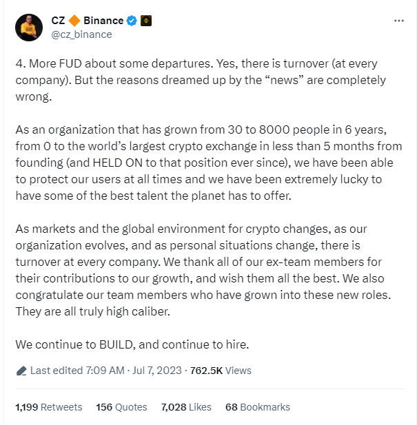Click the pencil edit history icon
Screen dimensions: 417x425
click(x=21, y=371)
